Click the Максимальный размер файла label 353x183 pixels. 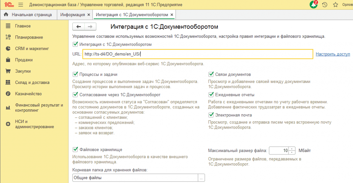[x=238, y=150]
